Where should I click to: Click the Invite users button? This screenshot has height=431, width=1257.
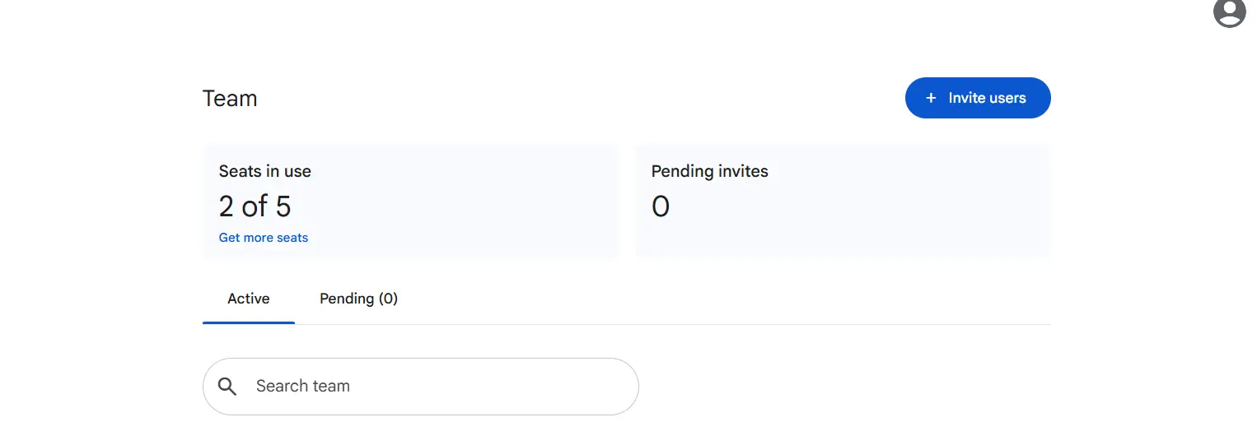tap(978, 98)
